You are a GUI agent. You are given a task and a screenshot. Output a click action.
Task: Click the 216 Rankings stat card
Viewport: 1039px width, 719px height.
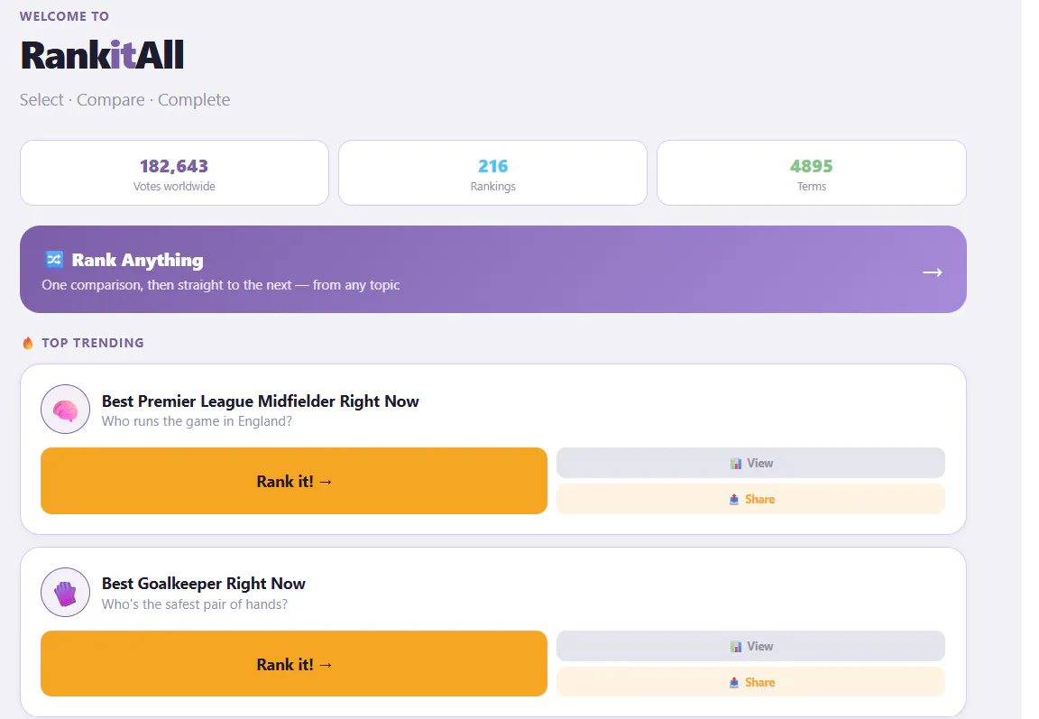(x=493, y=173)
